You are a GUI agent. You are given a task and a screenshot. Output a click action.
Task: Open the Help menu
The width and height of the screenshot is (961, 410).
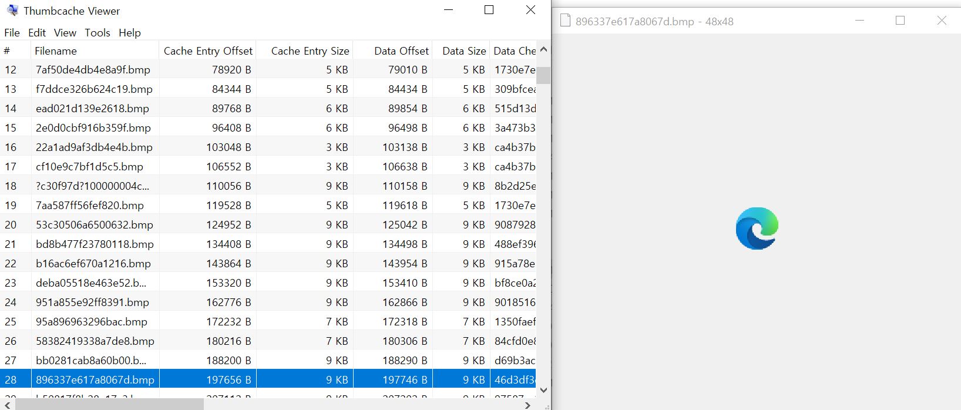[x=130, y=33]
